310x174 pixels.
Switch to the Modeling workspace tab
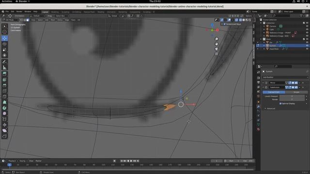click(x=55, y=12)
